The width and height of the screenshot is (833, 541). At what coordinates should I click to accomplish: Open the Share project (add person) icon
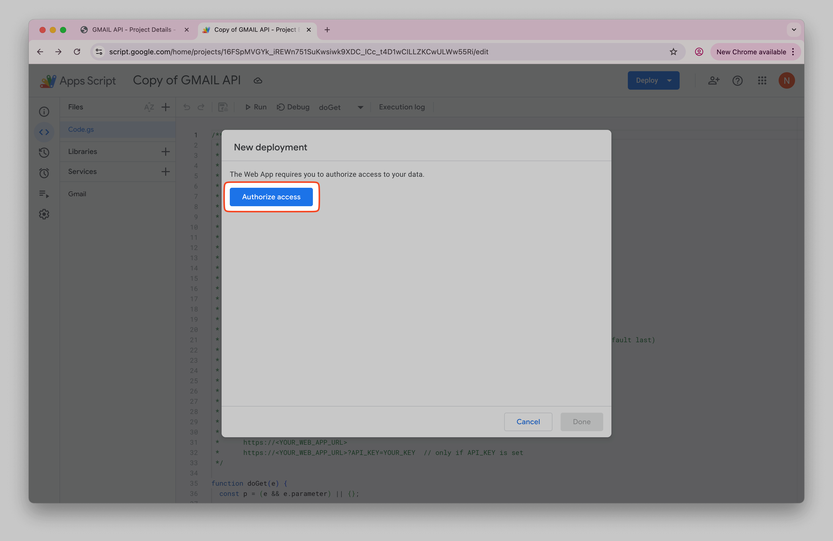(x=714, y=81)
